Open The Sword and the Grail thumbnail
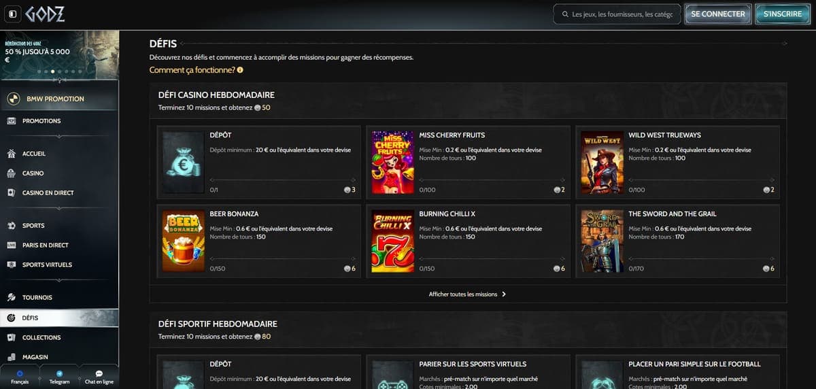The height and width of the screenshot is (389, 816). [x=602, y=241]
